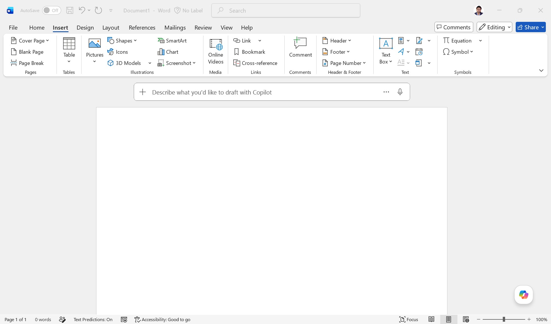
Task: Click the macro recording status icon
Action: (x=124, y=319)
